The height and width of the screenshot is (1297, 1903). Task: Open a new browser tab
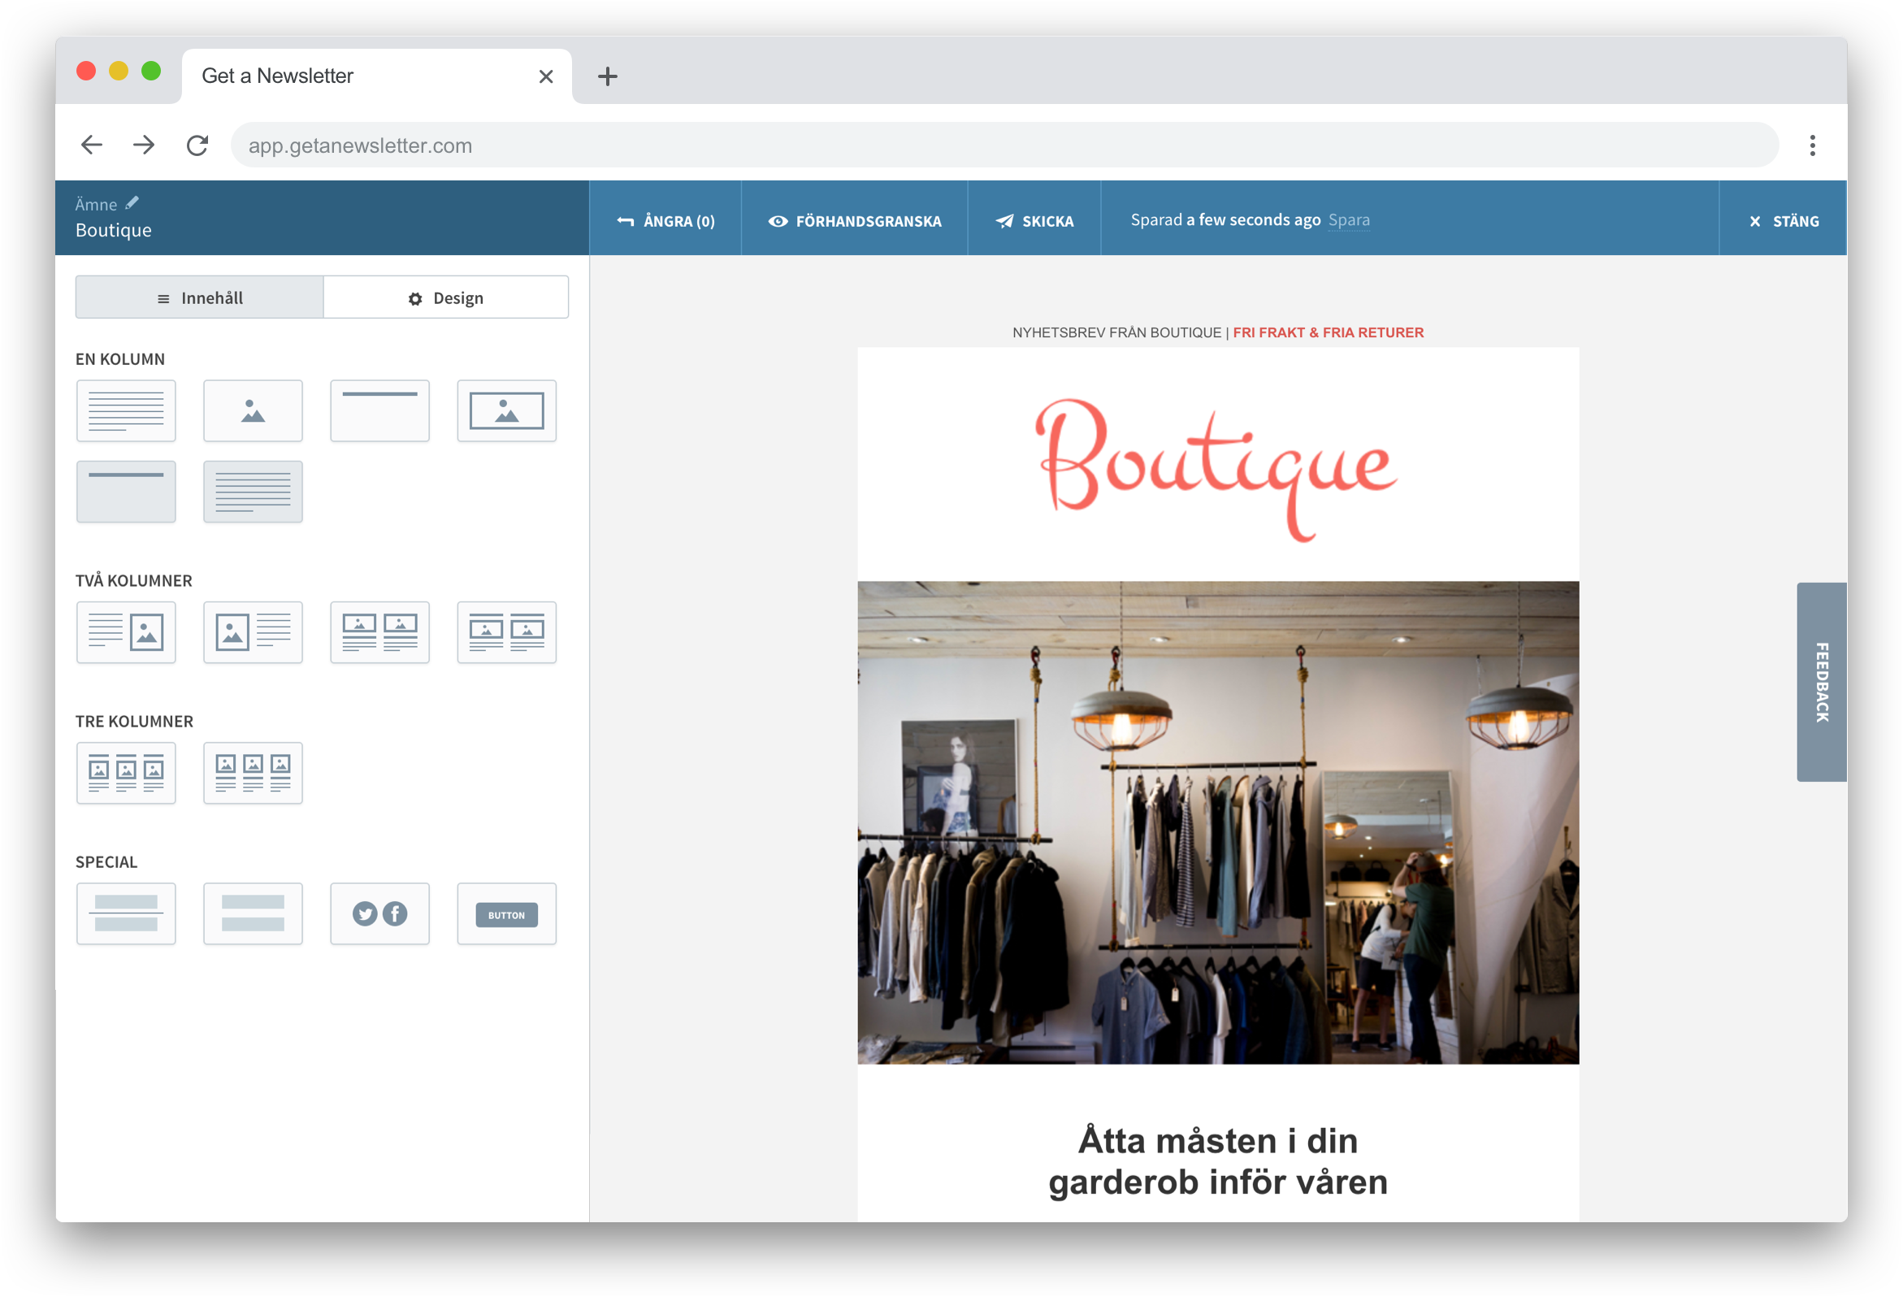(607, 76)
